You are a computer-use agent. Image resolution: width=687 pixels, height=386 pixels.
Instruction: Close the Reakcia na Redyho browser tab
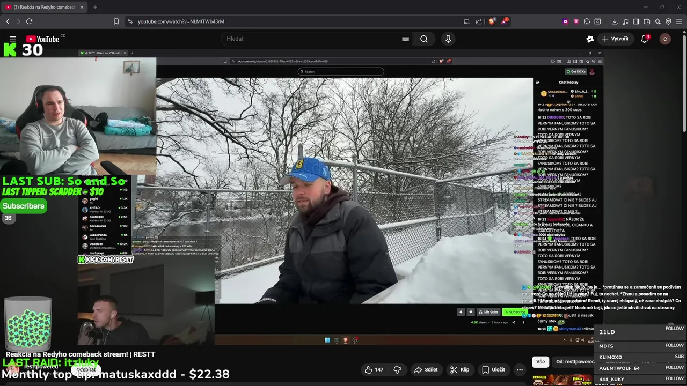(x=82, y=7)
